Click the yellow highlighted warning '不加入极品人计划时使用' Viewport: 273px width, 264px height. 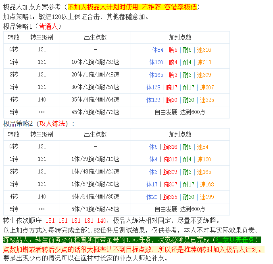(x=103, y=7)
